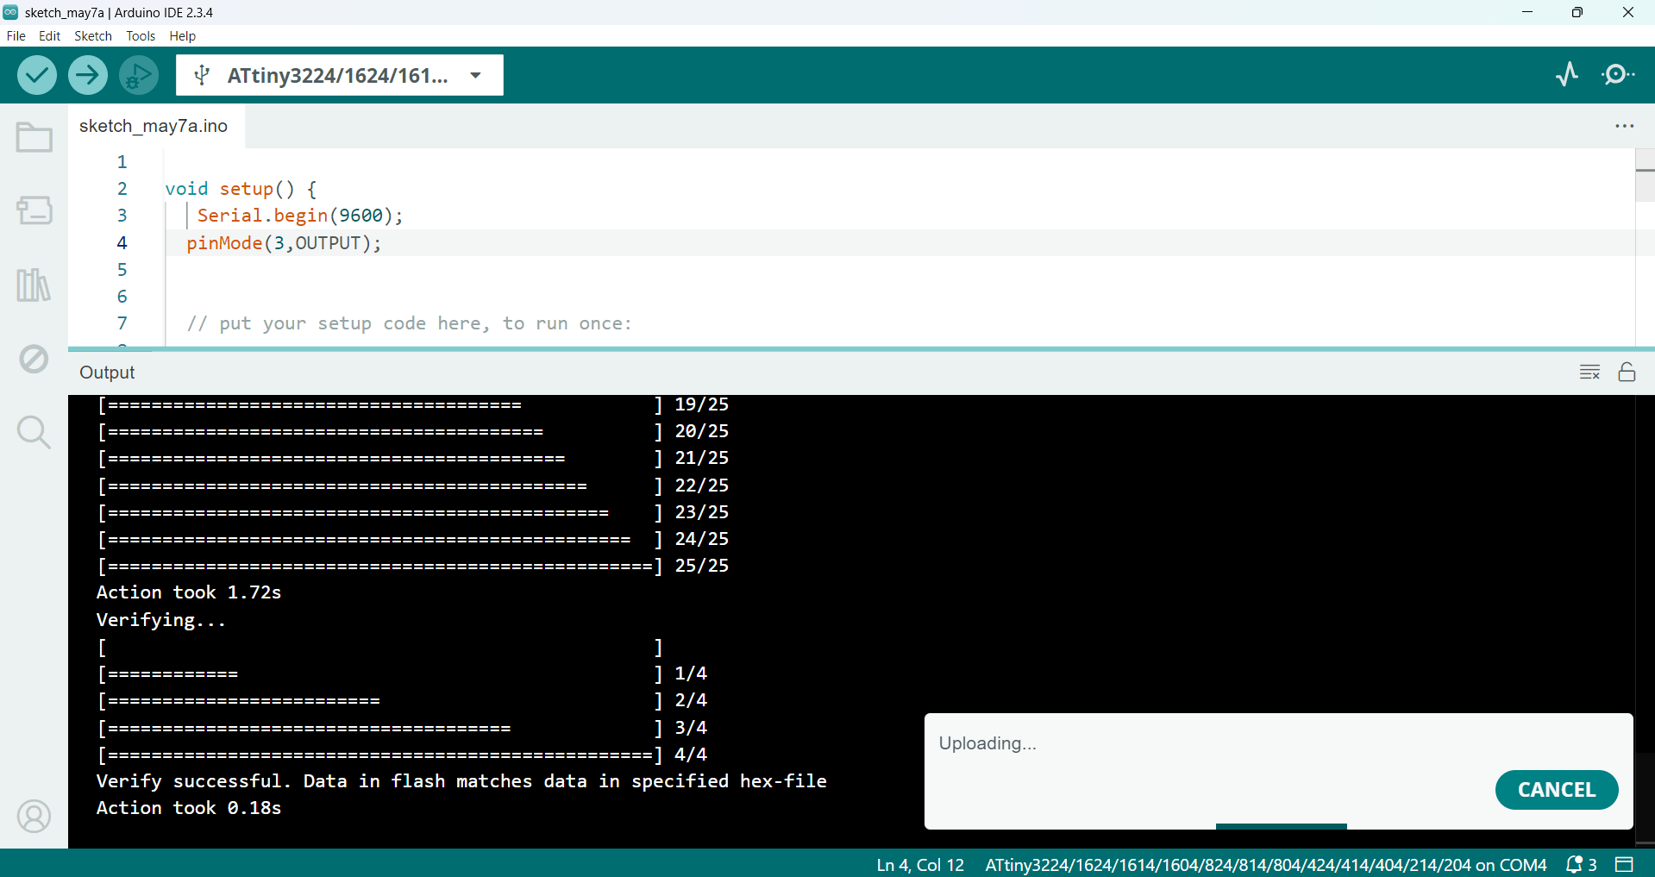Open the File menu
This screenshot has height=877, width=1655.
click(16, 36)
